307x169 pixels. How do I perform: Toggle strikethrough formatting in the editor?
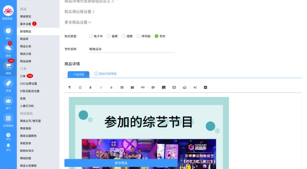(111, 87)
